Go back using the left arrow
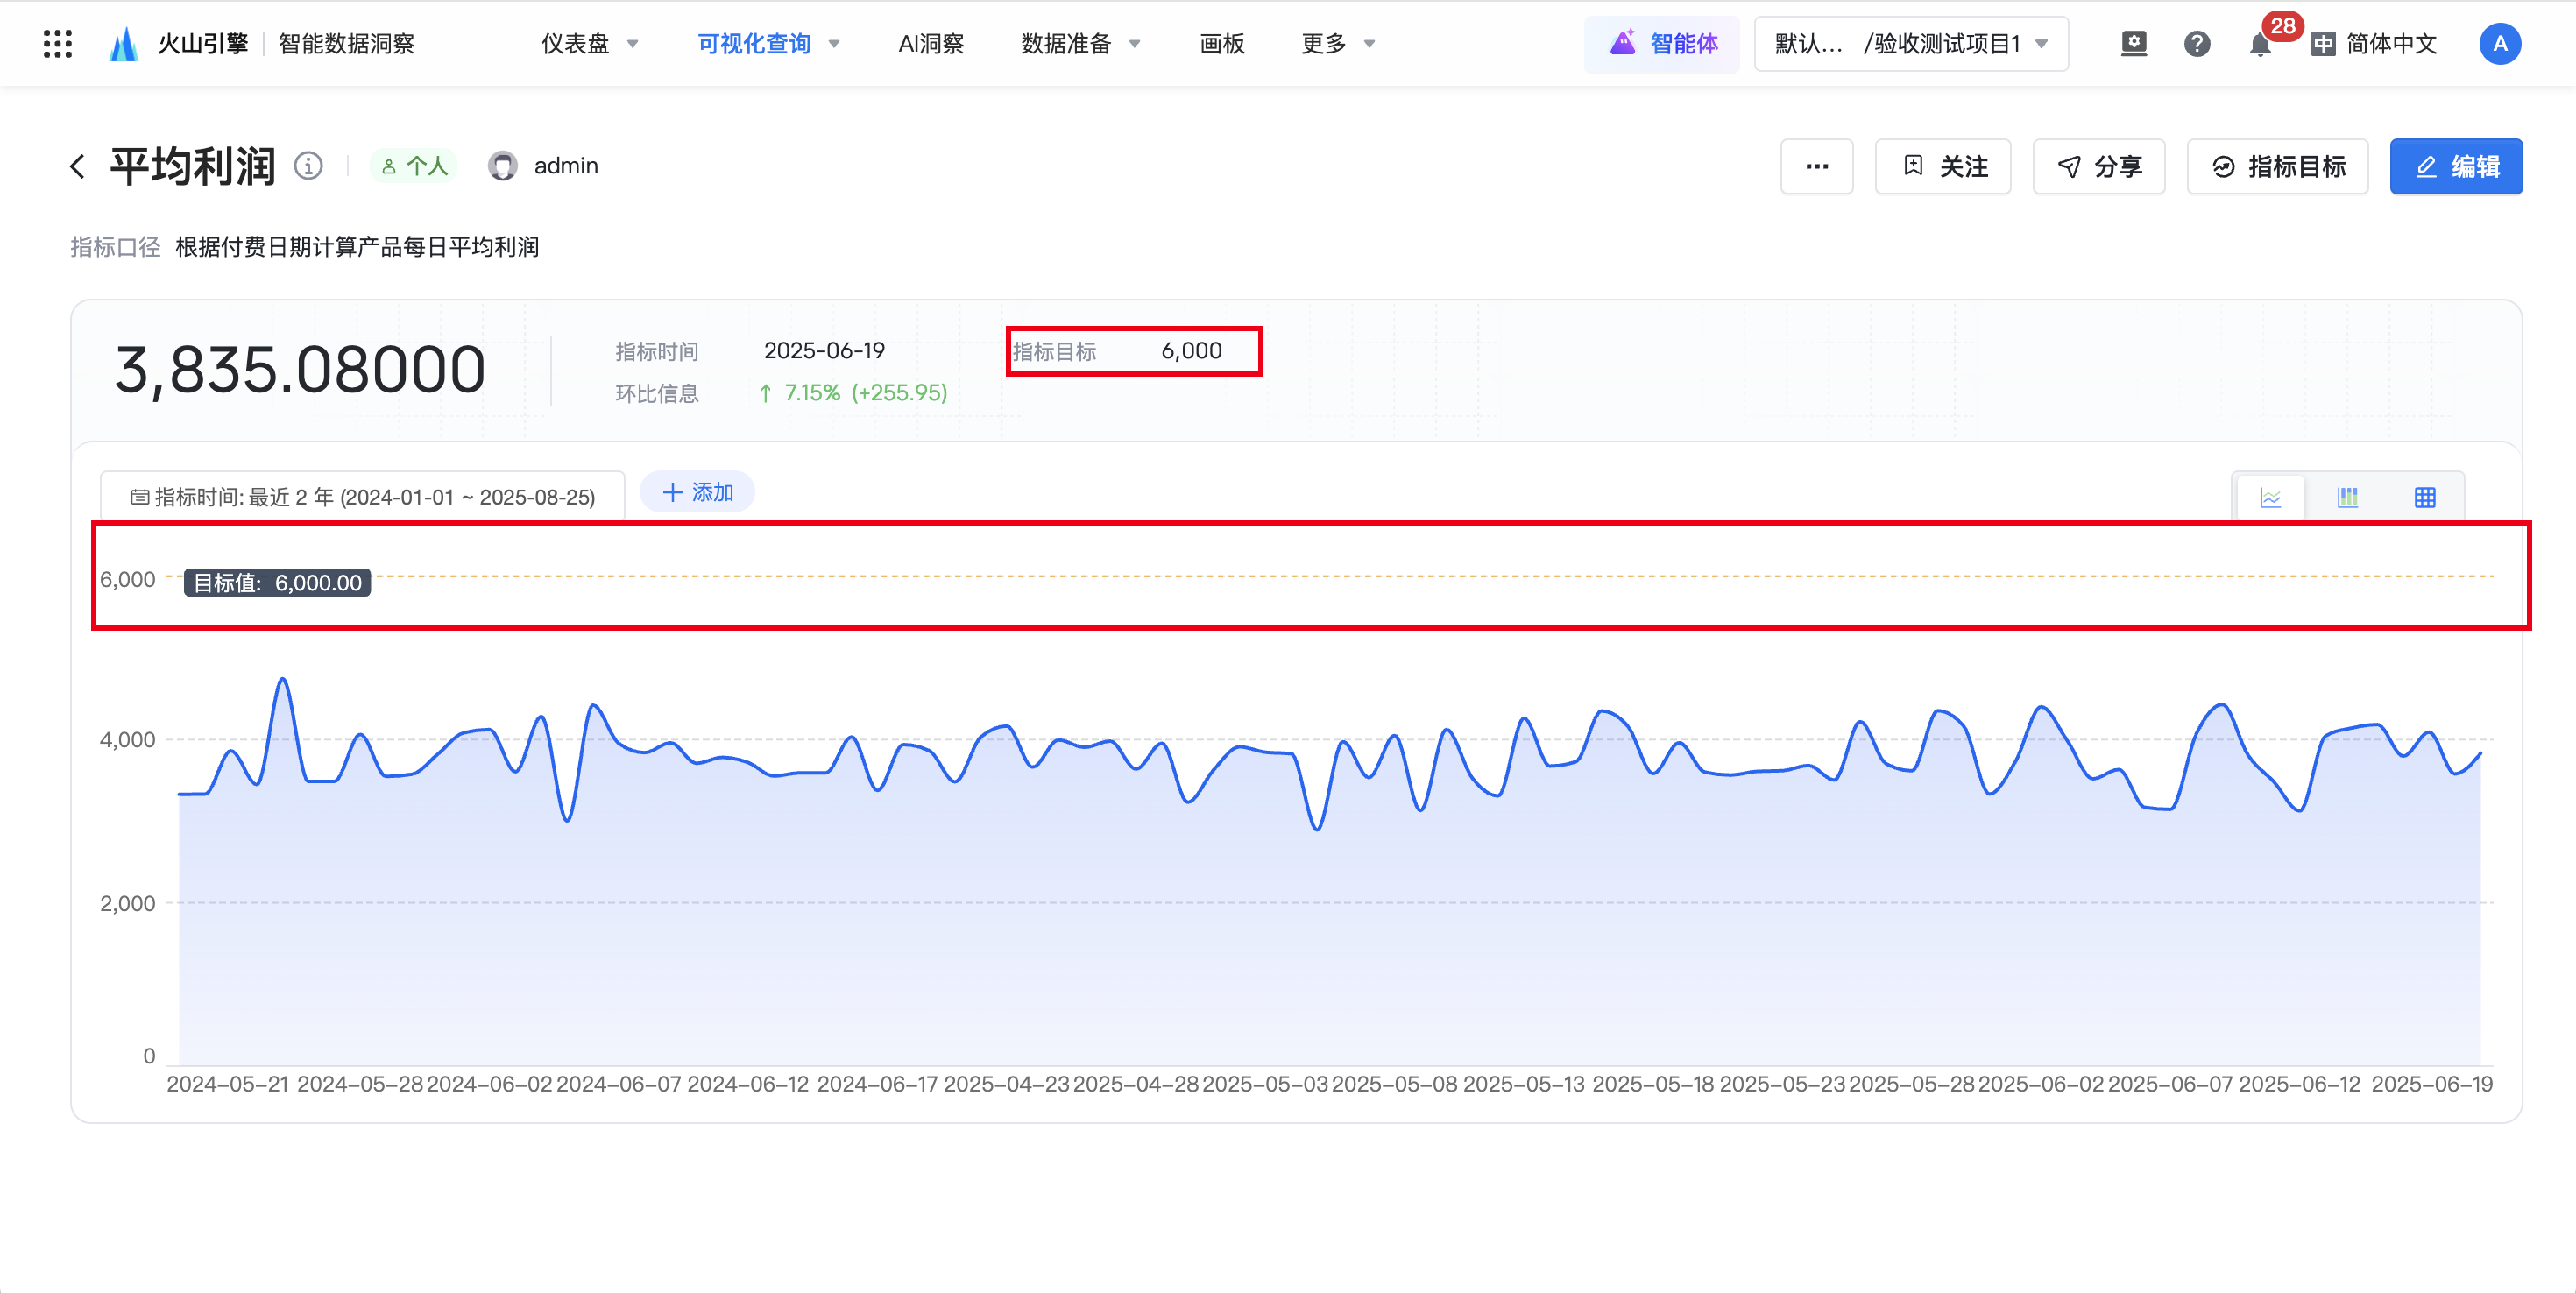This screenshot has width=2576, height=1293. [78, 166]
